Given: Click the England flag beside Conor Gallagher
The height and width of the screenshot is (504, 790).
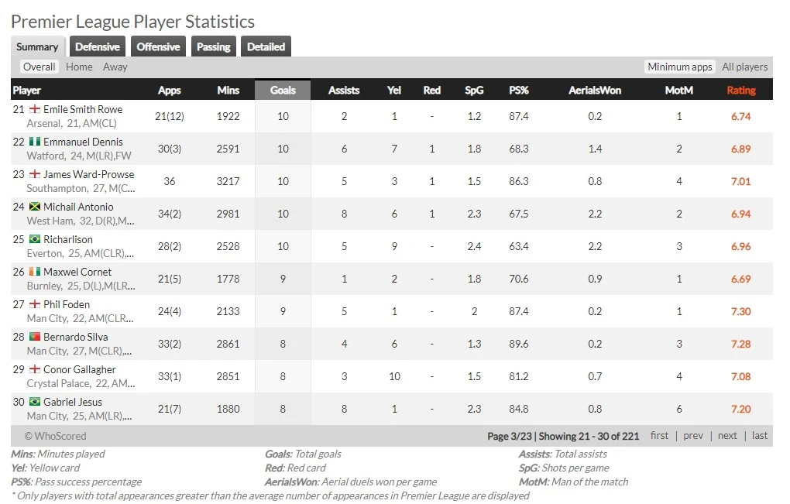Looking at the screenshot, I should (x=34, y=370).
